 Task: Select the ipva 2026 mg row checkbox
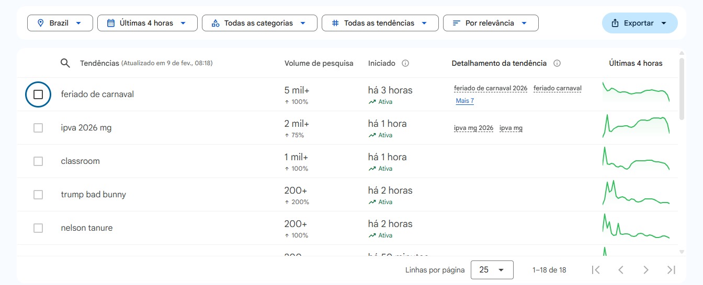[x=38, y=128]
